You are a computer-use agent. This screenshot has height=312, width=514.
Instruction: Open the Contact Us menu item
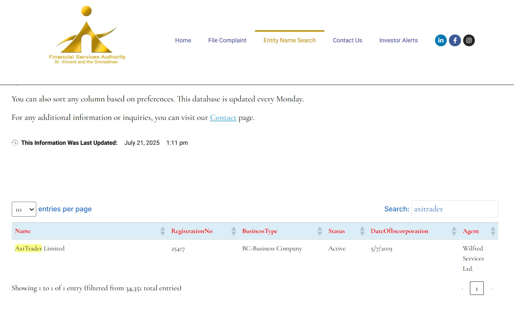pos(348,41)
